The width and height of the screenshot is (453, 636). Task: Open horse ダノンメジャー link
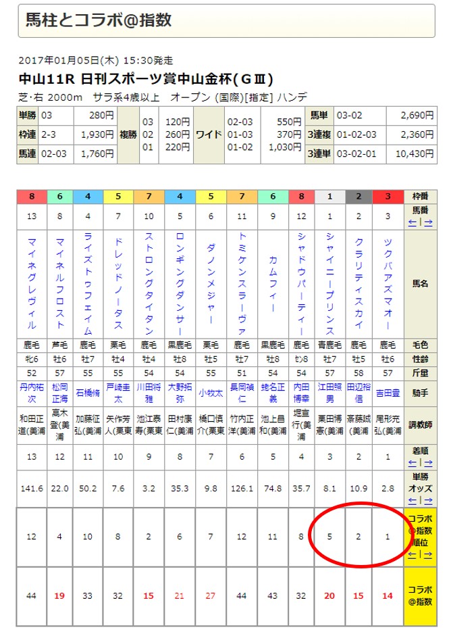[211, 284]
